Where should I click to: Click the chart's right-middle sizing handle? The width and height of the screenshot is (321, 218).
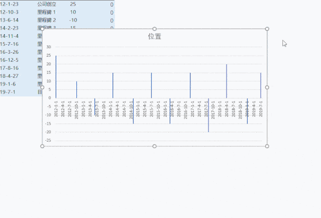click(267, 87)
